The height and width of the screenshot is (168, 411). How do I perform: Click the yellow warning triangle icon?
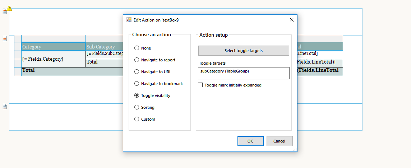[9, 8]
